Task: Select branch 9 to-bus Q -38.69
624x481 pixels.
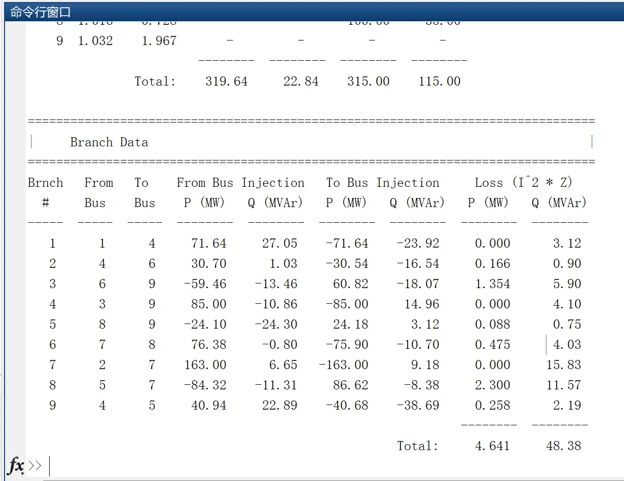Action: point(418,406)
